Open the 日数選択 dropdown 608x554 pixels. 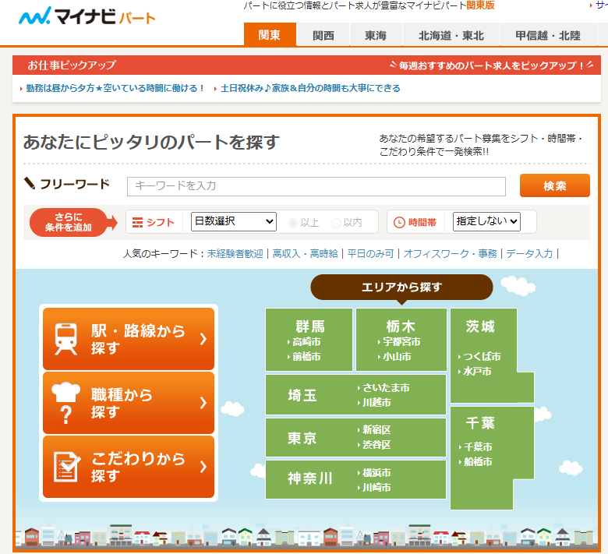[234, 221]
